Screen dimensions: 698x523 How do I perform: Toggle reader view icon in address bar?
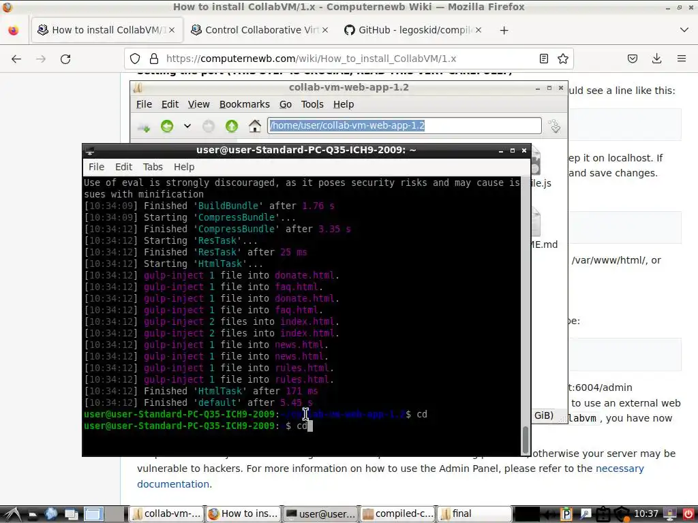[x=543, y=59]
